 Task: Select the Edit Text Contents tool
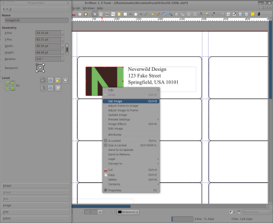177,14
